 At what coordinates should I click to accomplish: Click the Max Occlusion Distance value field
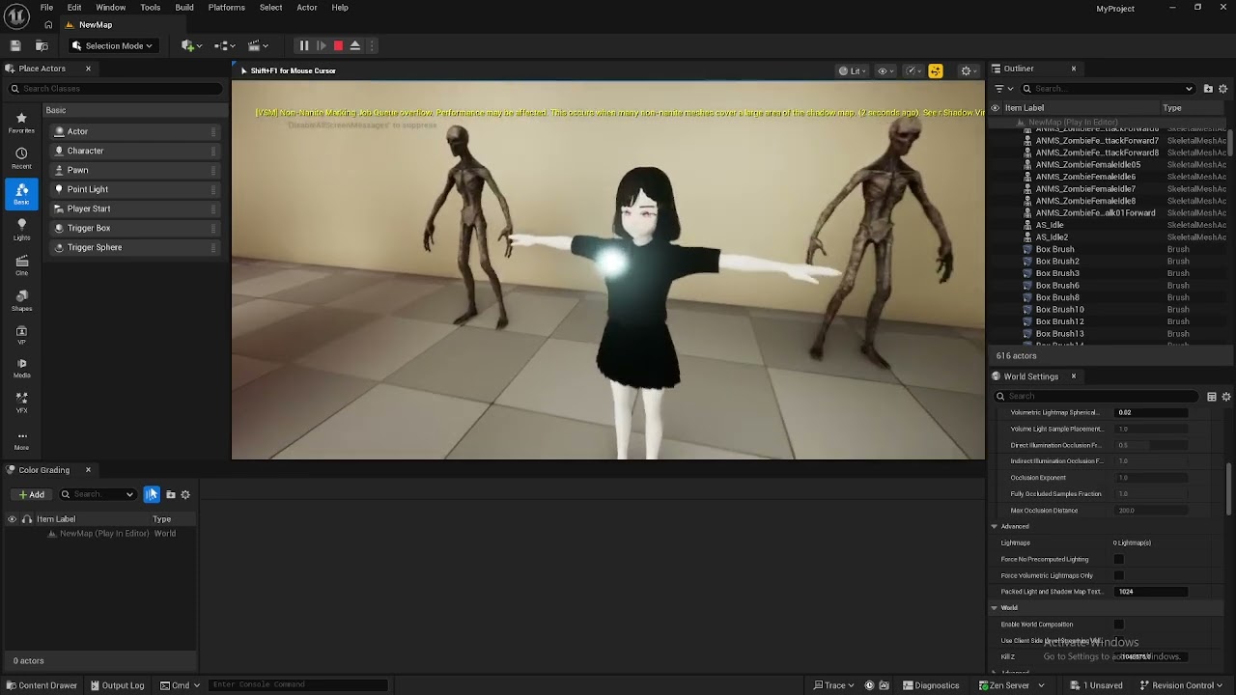tap(1151, 511)
